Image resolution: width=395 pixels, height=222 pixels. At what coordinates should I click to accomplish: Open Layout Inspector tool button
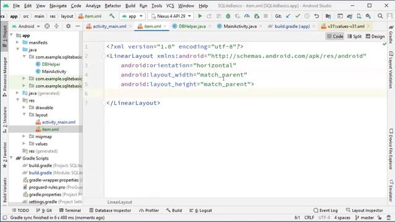pyautogui.click(x=364, y=210)
